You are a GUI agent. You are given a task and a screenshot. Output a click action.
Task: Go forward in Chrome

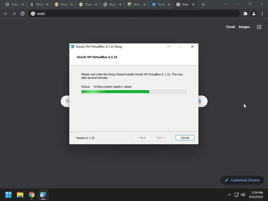[14, 14]
